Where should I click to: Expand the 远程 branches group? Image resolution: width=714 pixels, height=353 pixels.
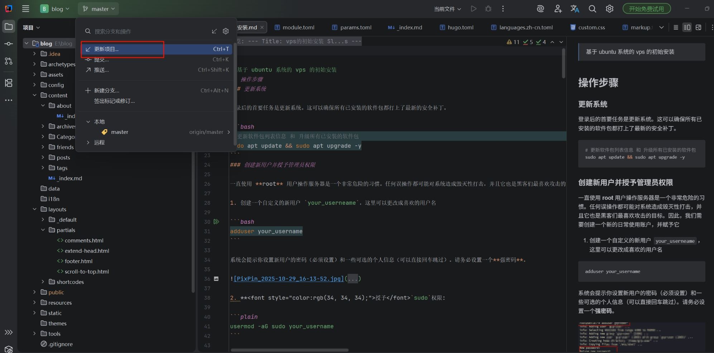88,142
